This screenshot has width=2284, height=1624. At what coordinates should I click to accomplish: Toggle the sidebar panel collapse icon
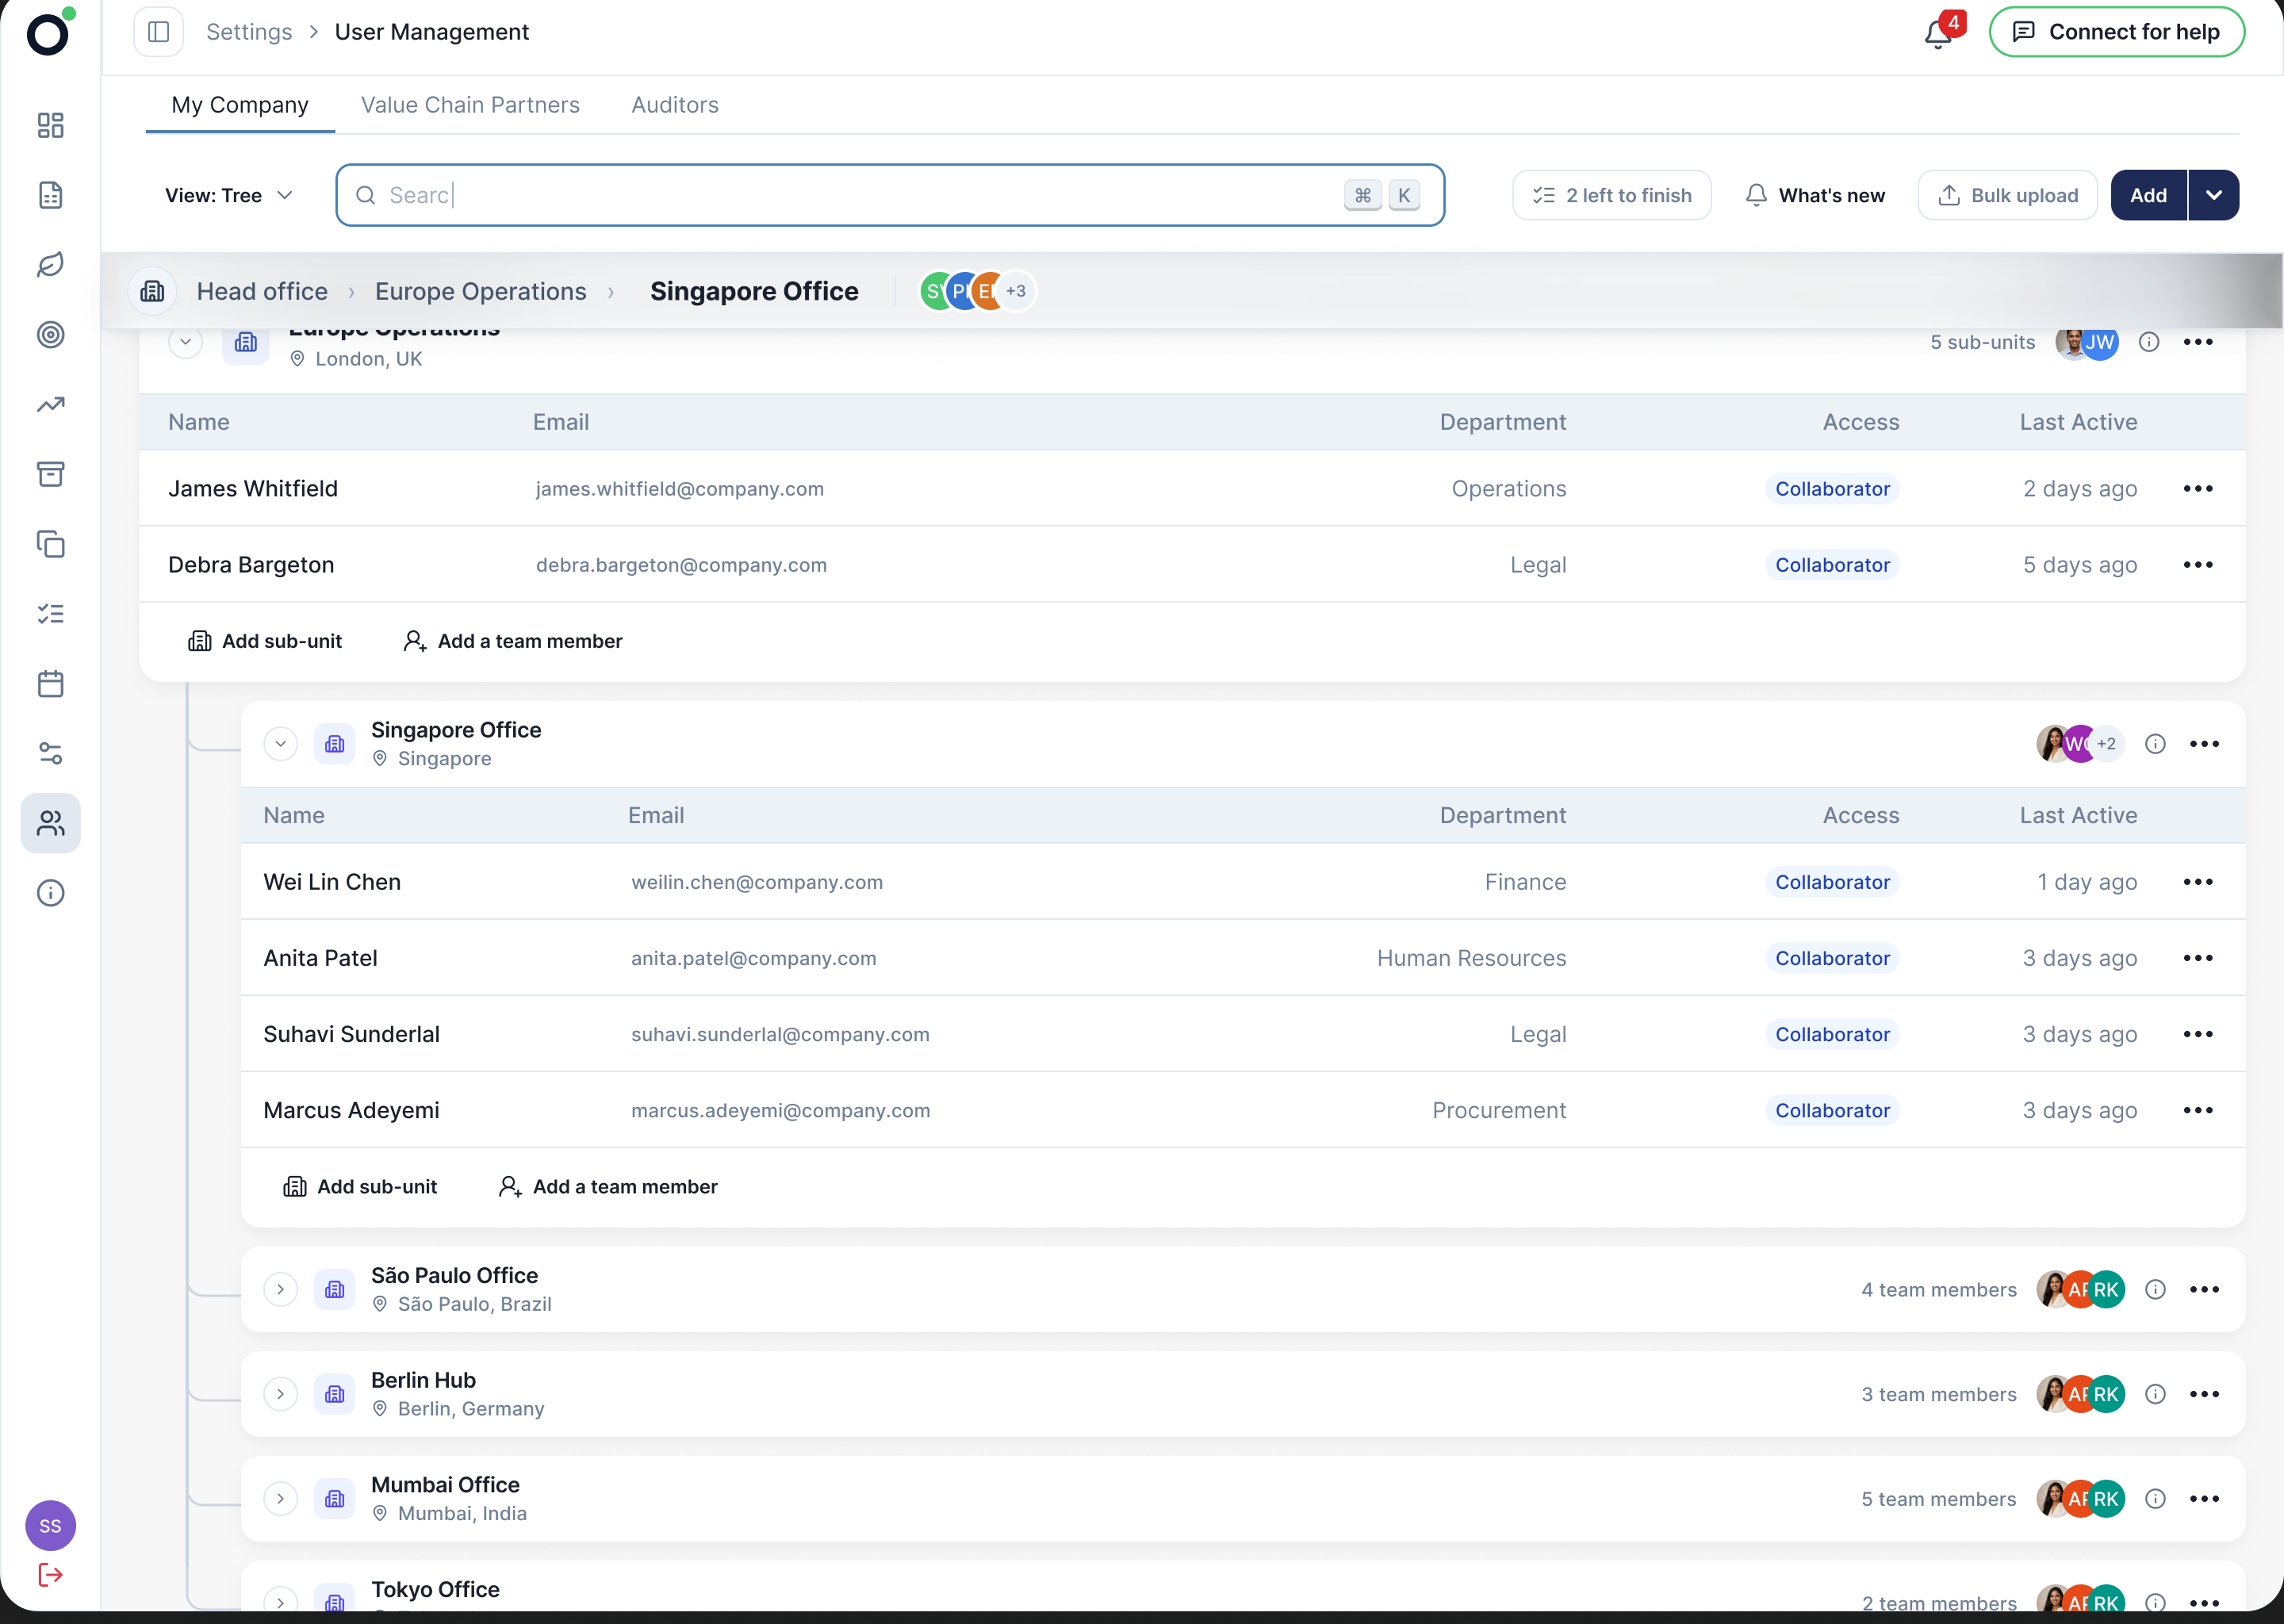coord(158,32)
